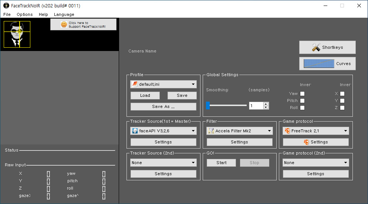Viewport: 368px width, 204px height.
Task: Check the Invert Roll box
Action: tap(302, 108)
